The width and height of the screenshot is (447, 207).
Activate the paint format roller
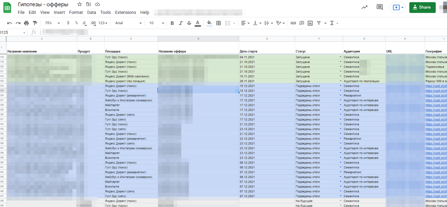35,23
